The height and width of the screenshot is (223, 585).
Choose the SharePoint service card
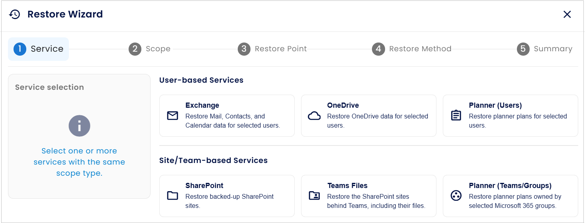click(x=227, y=196)
